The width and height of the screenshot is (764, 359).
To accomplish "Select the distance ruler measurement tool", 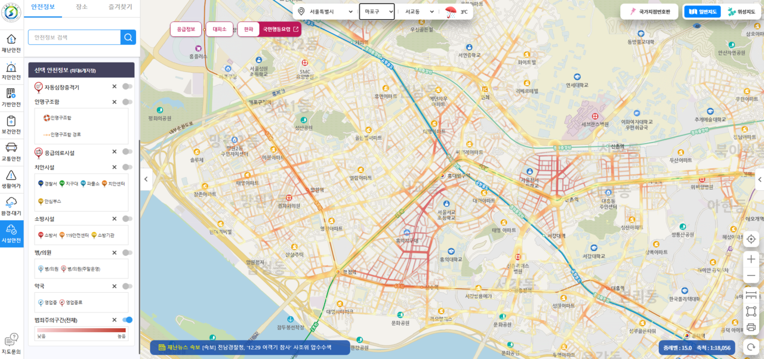I will point(751,296).
